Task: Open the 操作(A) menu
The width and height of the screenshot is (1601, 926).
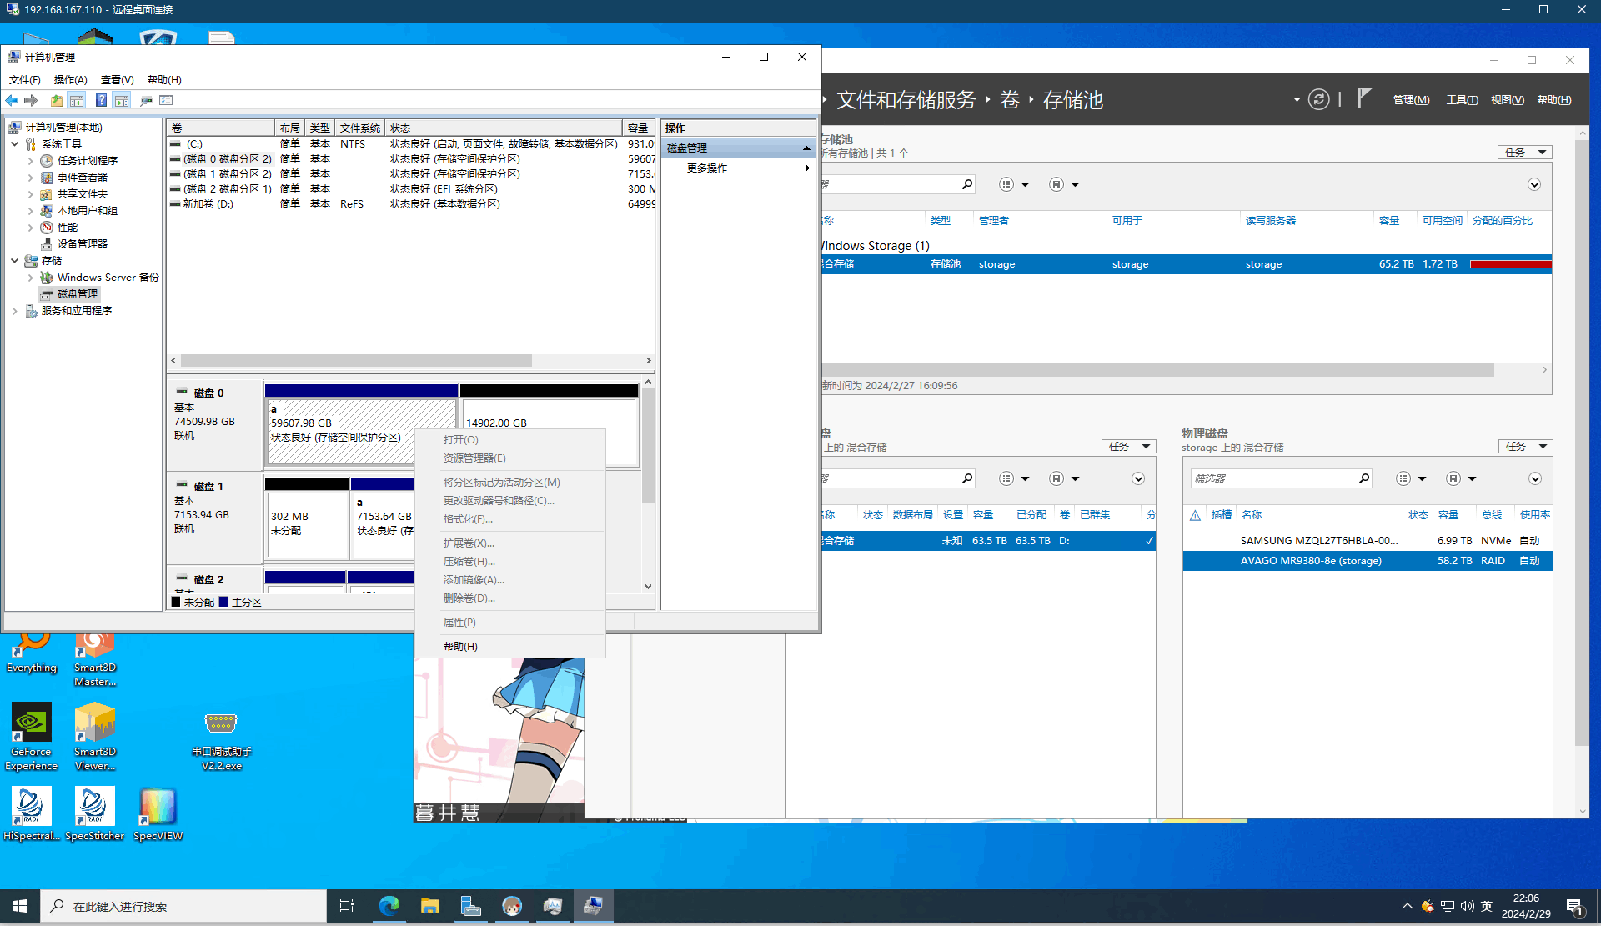Action: [x=70, y=79]
